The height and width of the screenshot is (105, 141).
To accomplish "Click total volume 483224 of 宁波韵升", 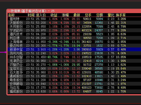I will click(87, 30).
